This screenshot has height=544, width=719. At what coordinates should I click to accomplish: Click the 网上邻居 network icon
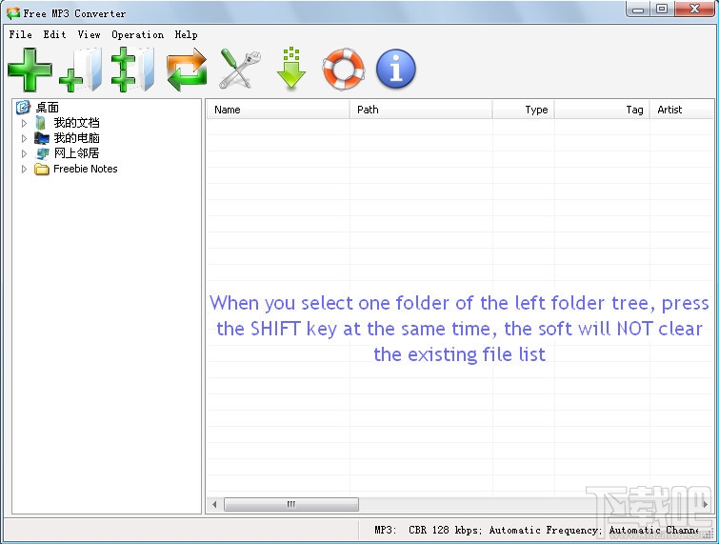click(42, 153)
